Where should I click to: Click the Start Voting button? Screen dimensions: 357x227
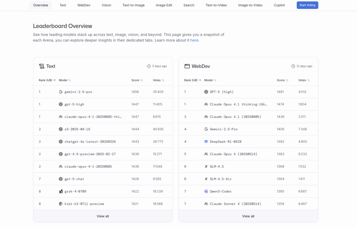(x=307, y=5)
